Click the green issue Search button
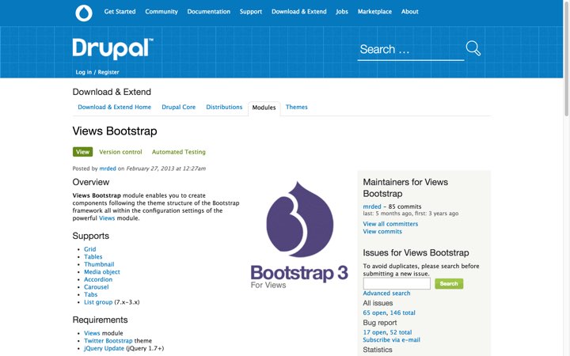The image size is (570, 356). click(x=449, y=284)
